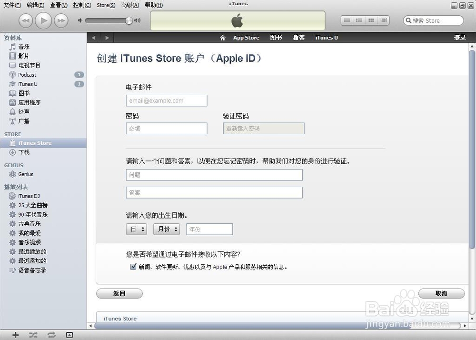Click the 返回 button
476x340 pixels.
(x=119, y=293)
